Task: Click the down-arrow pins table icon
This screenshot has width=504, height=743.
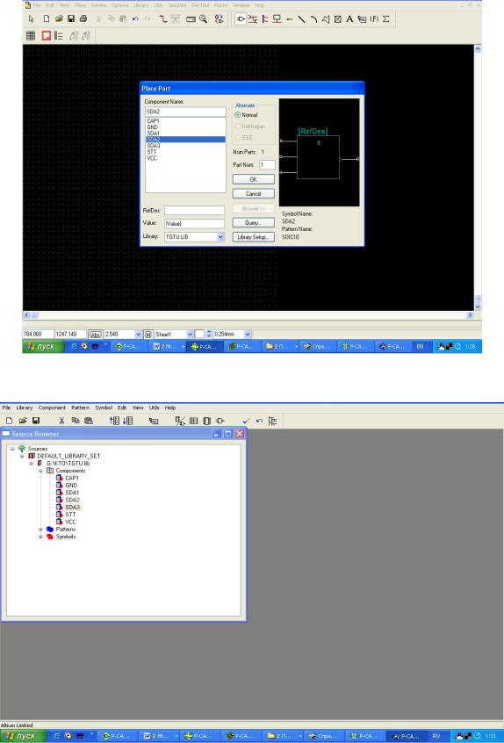Action: click(127, 421)
